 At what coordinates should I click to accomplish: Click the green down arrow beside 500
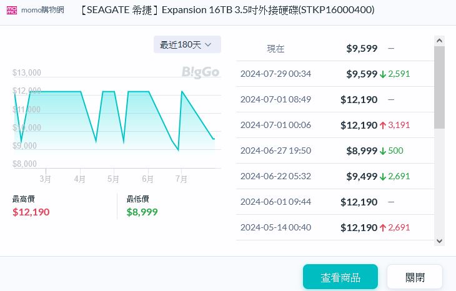click(x=382, y=150)
